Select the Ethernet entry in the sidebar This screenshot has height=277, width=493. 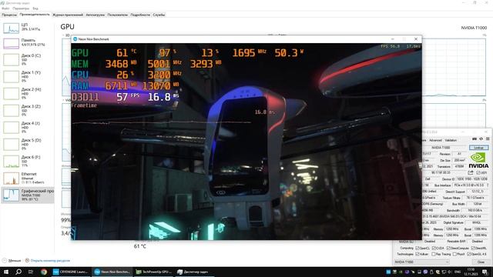pyautogui.click(x=28, y=178)
